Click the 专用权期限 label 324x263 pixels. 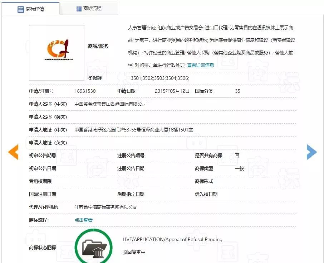pyautogui.click(x=40, y=181)
